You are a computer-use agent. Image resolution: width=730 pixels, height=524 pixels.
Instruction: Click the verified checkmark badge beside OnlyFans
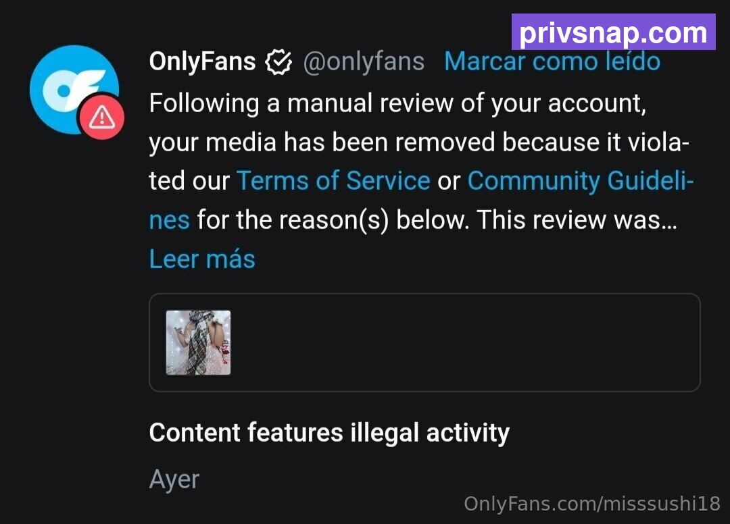[278, 62]
